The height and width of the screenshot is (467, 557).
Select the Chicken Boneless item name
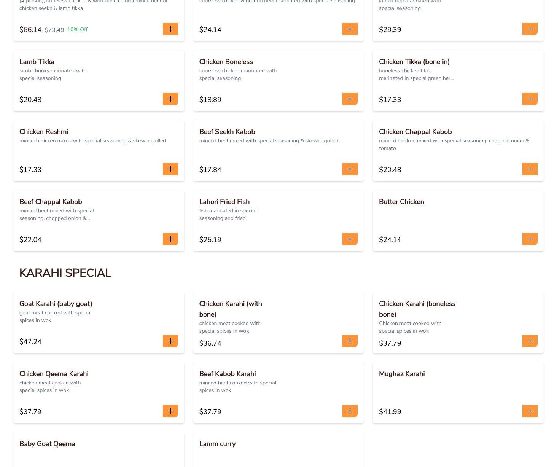tap(226, 62)
